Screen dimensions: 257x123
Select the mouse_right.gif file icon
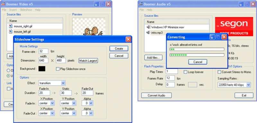tap(11, 26)
